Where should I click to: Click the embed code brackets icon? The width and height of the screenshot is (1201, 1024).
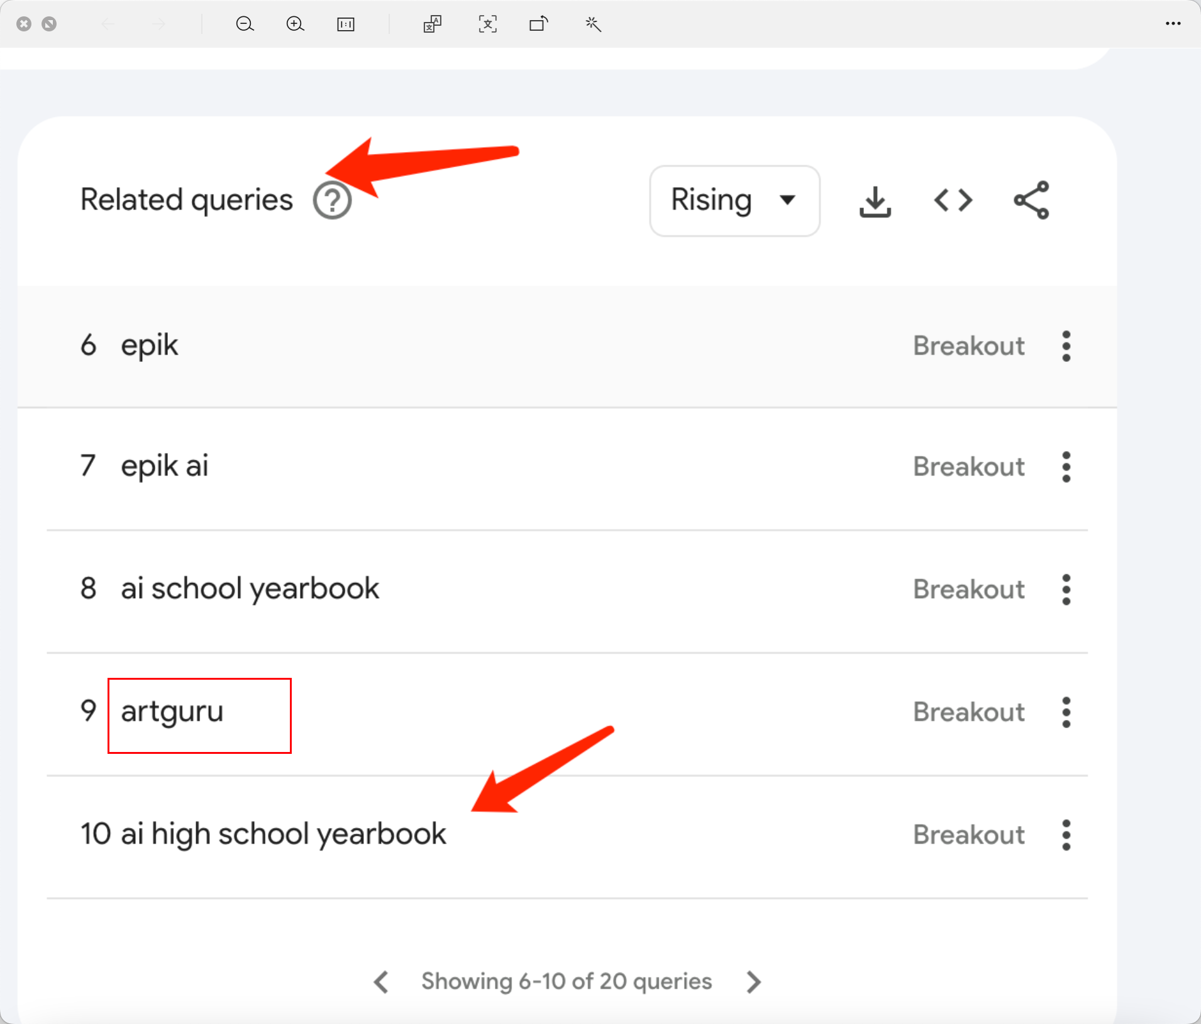click(x=953, y=200)
